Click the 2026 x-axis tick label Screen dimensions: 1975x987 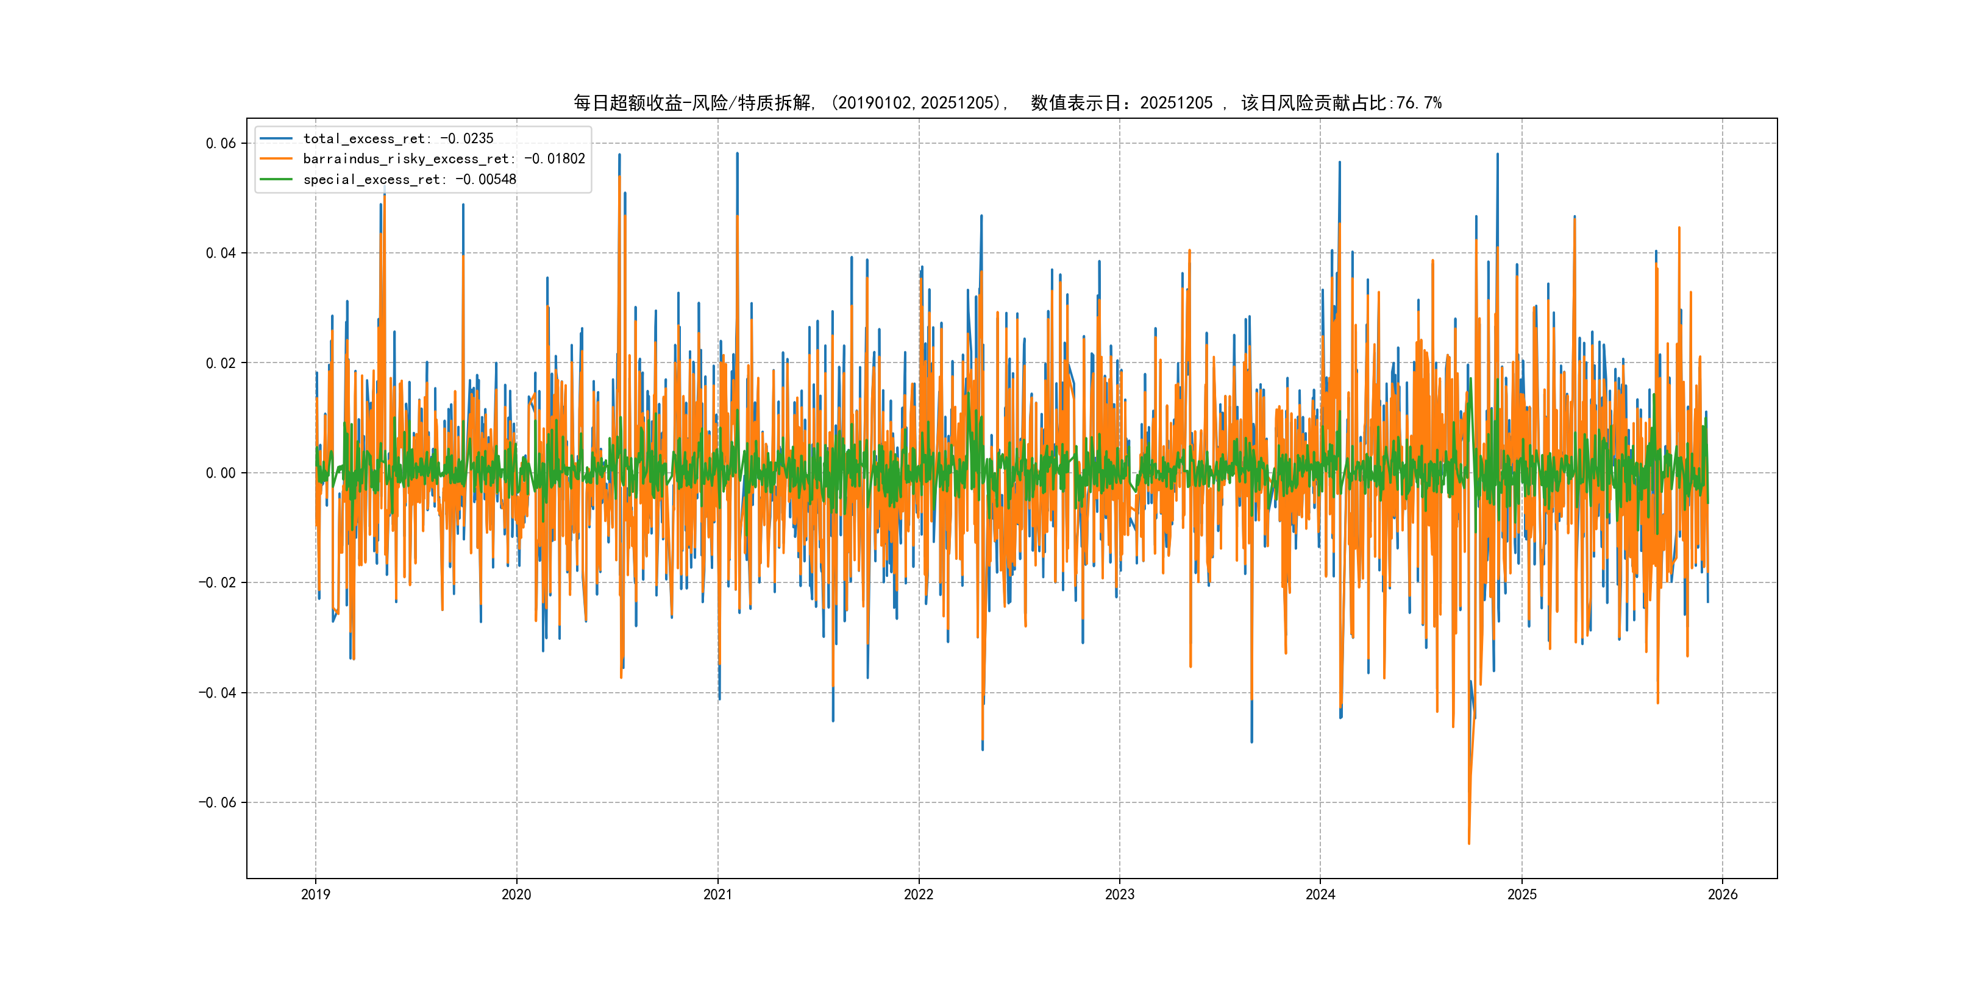pyautogui.click(x=1723, y=894)
